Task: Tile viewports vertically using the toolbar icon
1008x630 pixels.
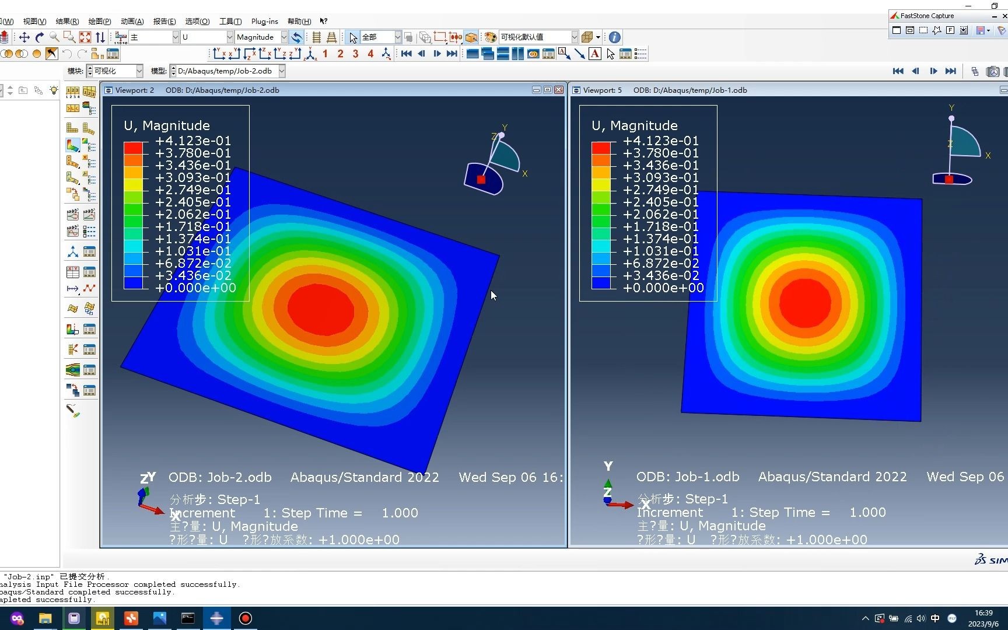Action: click(517, 54)
